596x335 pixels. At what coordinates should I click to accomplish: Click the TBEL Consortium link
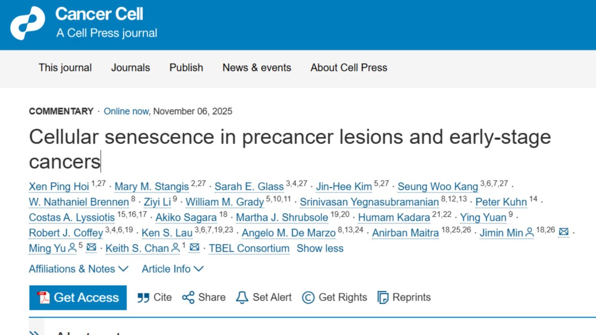(249, 248)
